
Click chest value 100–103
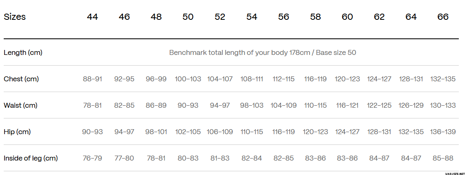[x=188, y=79]
